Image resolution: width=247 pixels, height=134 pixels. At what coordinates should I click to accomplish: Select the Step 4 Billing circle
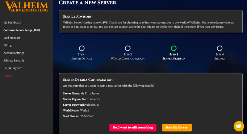click(220, 48)
